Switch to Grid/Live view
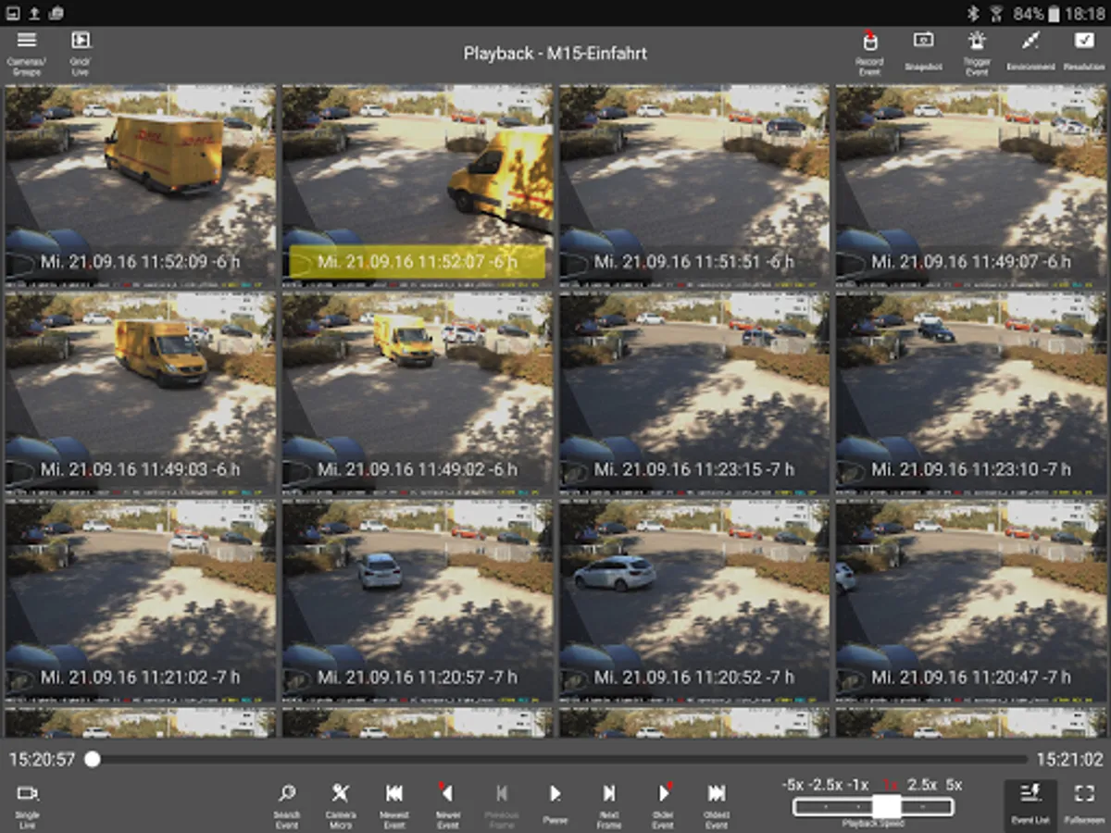1111x833 pixels. (81, 52)
